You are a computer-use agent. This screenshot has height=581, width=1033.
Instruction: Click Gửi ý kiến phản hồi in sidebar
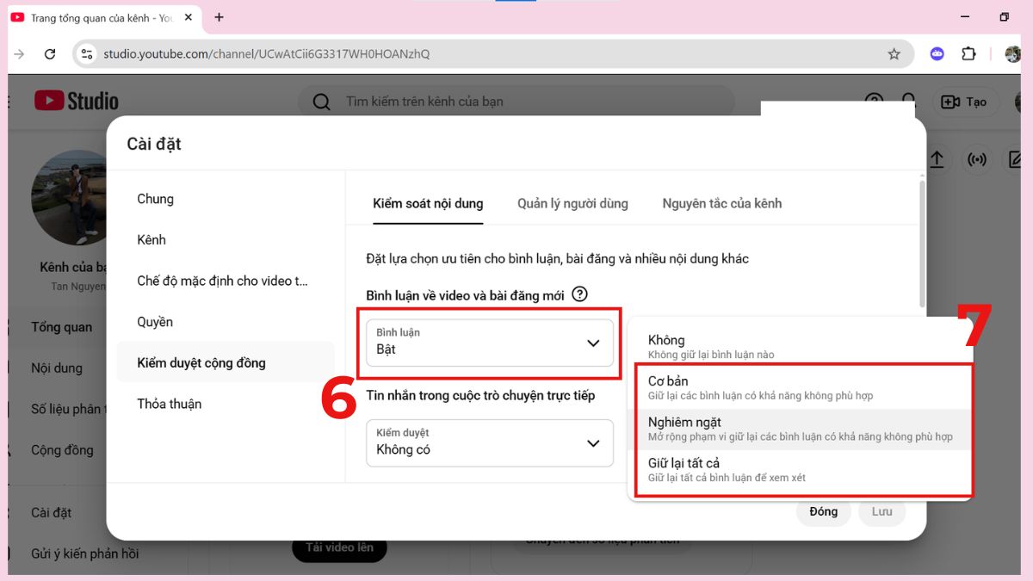84,553
